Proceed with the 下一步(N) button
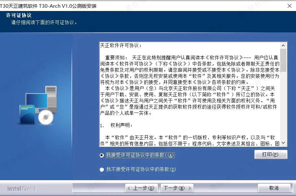Image resolution: width=296 pixels, height=196 pixels. tap(177, 188)
